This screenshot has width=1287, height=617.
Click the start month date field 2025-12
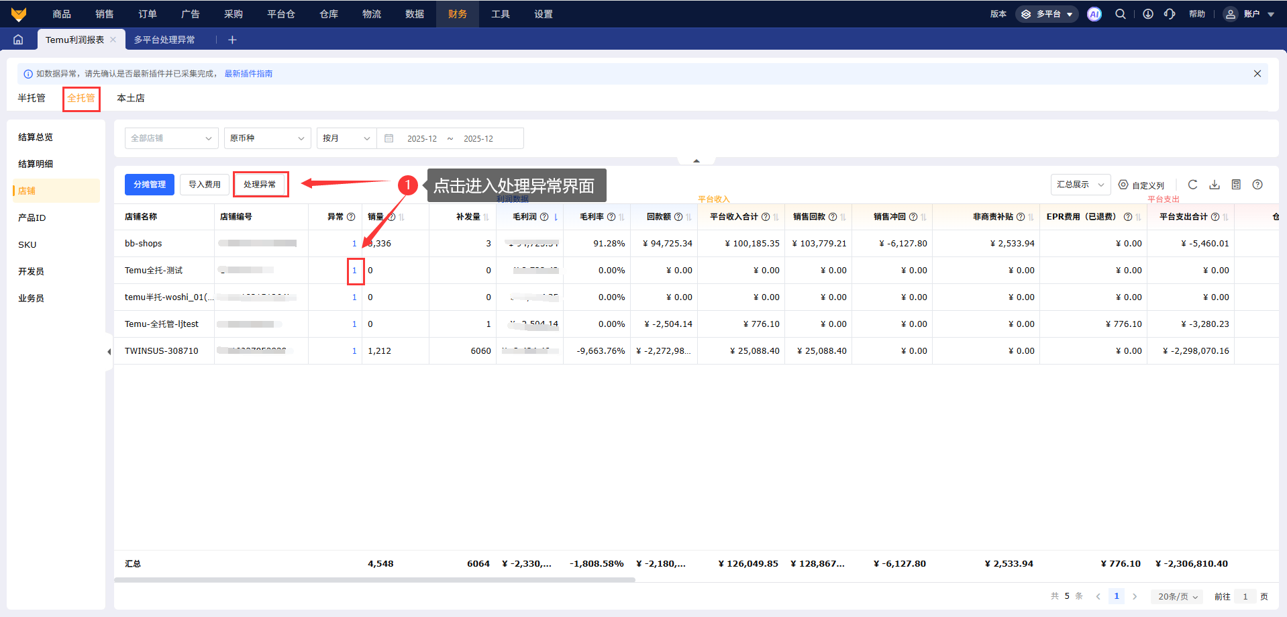click(421, 139)
